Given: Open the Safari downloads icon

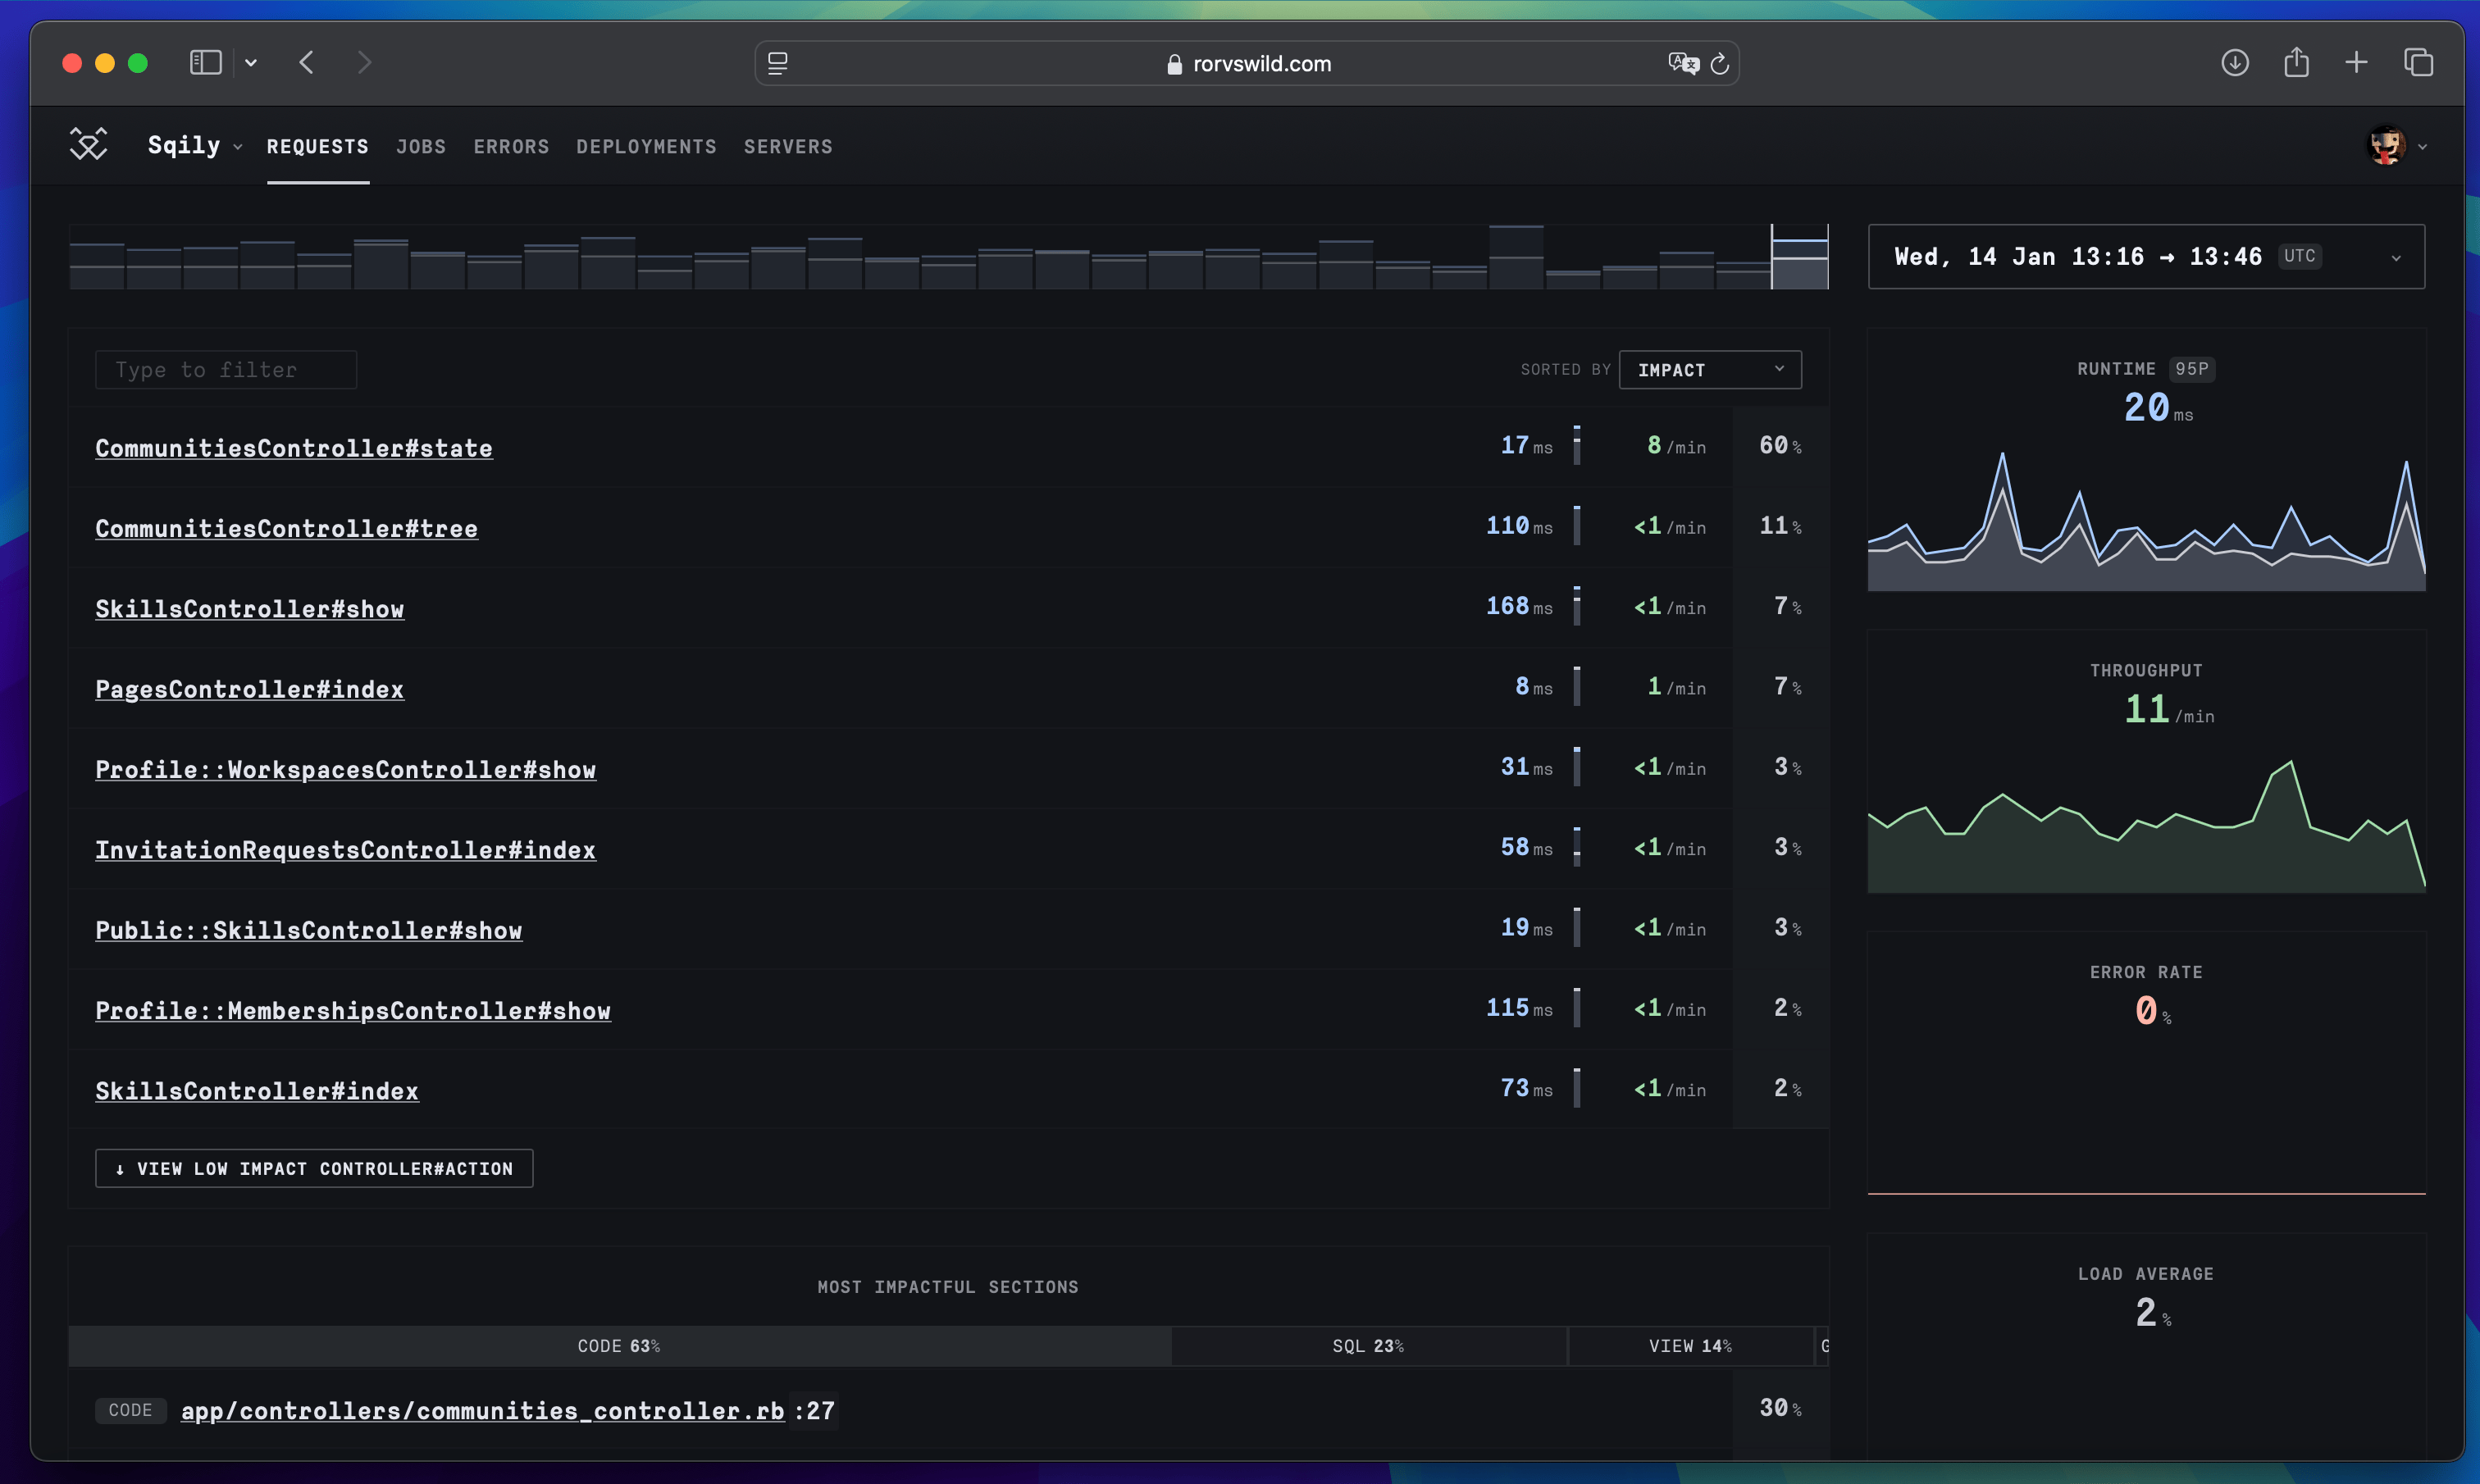Looking at the screenshot, I should point(2235,63).
